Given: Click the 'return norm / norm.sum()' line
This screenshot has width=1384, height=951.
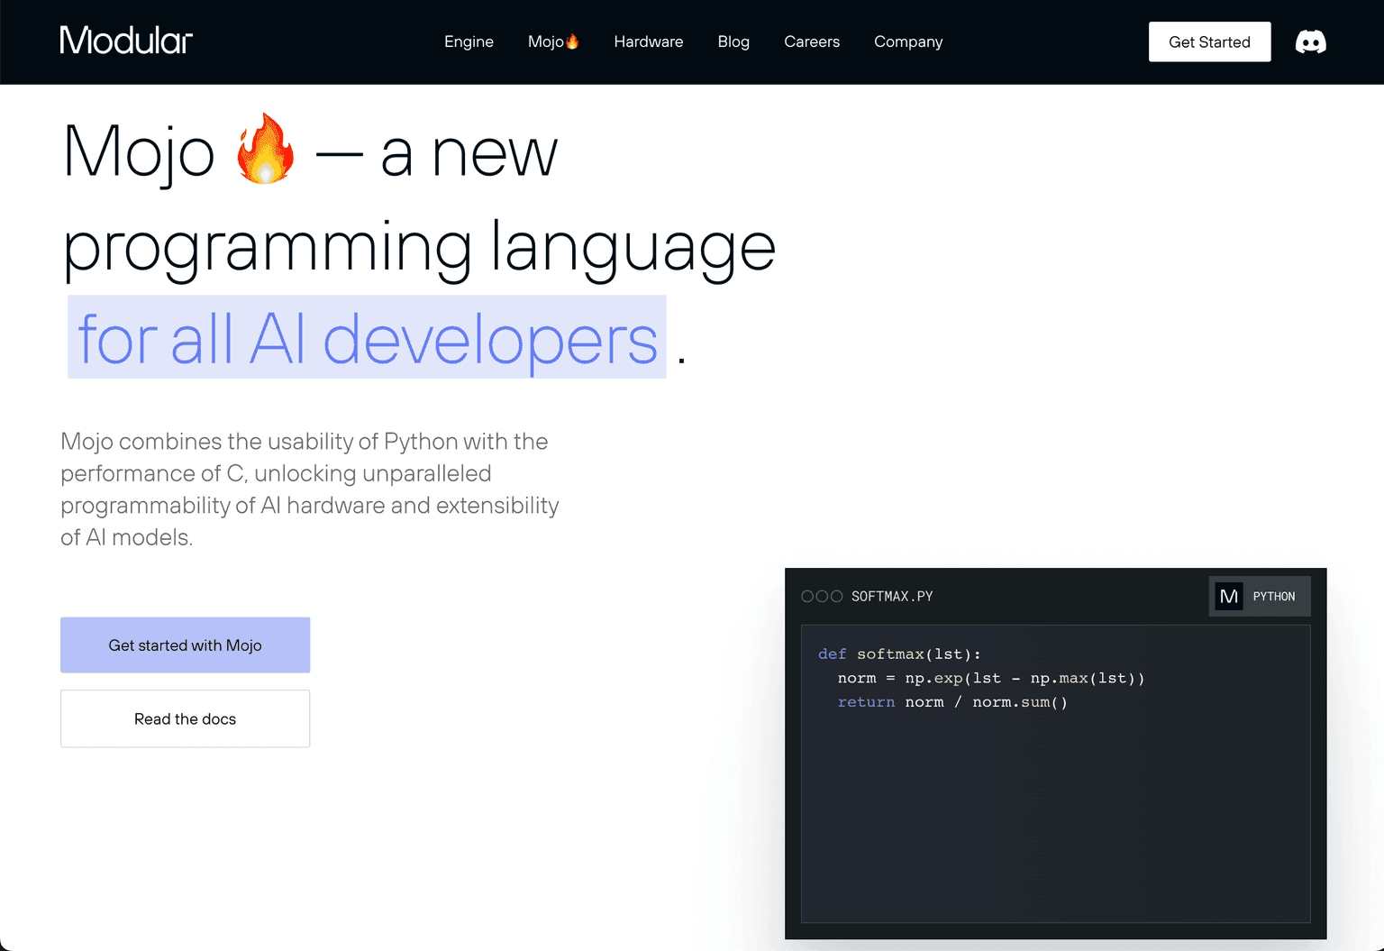Looking at the screenshot, I should [x=952, y=702].
